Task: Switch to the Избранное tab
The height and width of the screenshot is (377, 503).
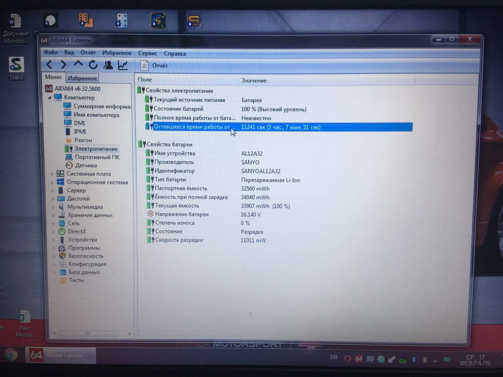Action: [82, 78]
